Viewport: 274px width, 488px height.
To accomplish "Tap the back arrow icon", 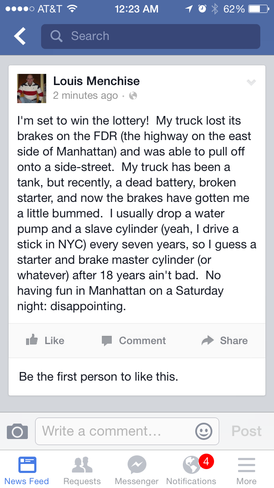I will coord(20,37).
